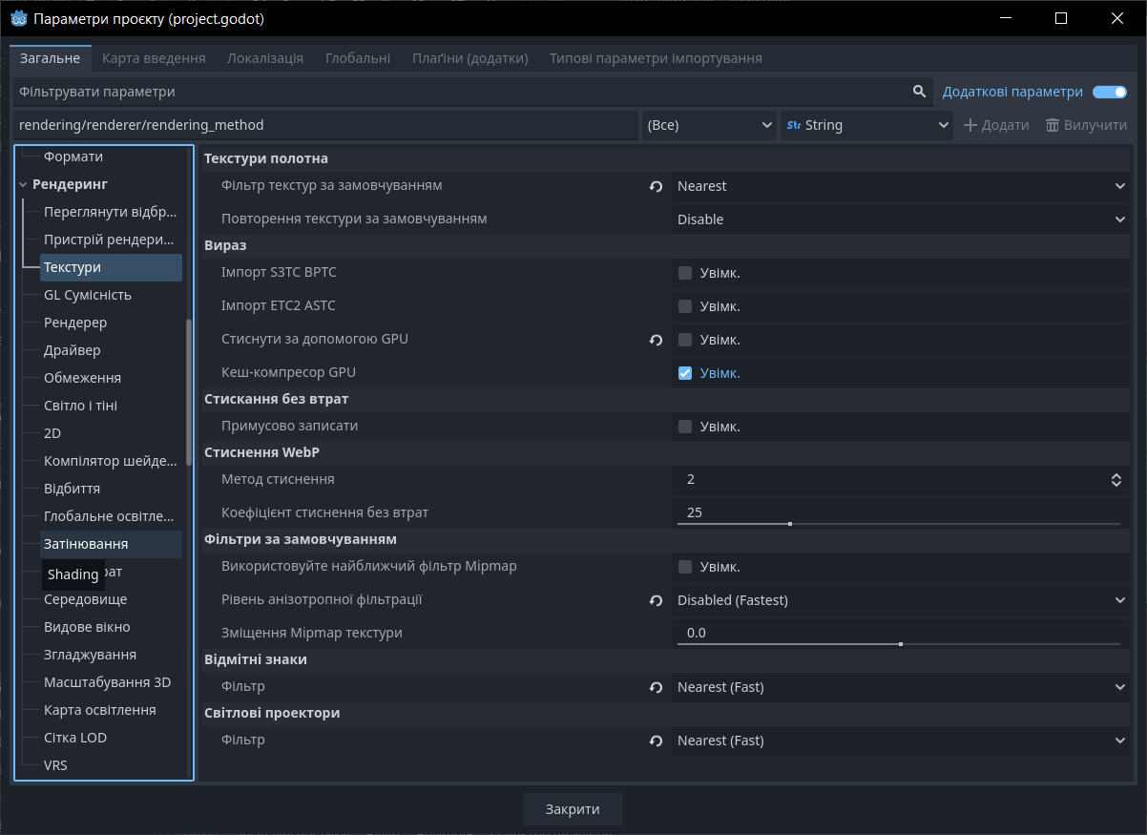This screenshot has width=1147, height=835.
Task: Switch to the Карта введення tab
Action: [x=154, y=58]
